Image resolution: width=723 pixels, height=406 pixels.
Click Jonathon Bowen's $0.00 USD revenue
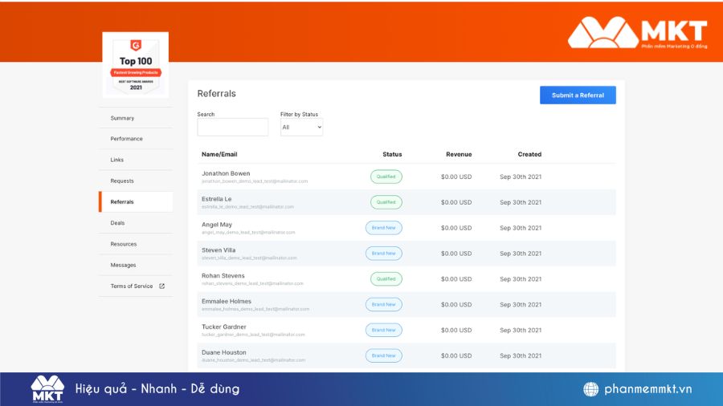click(456, 177)
